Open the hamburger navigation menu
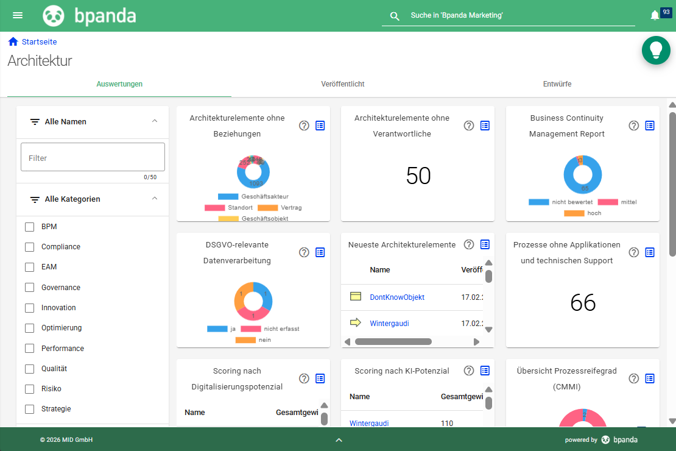 [x=18, y=15]
